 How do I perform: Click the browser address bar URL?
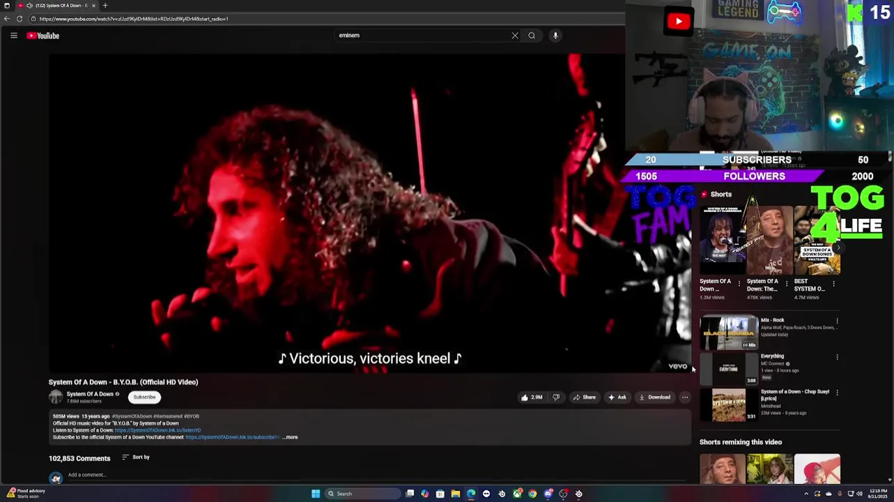click(134, 19)
